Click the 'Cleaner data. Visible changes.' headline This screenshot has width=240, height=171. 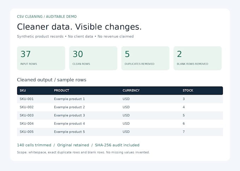(x=79, y=27)
